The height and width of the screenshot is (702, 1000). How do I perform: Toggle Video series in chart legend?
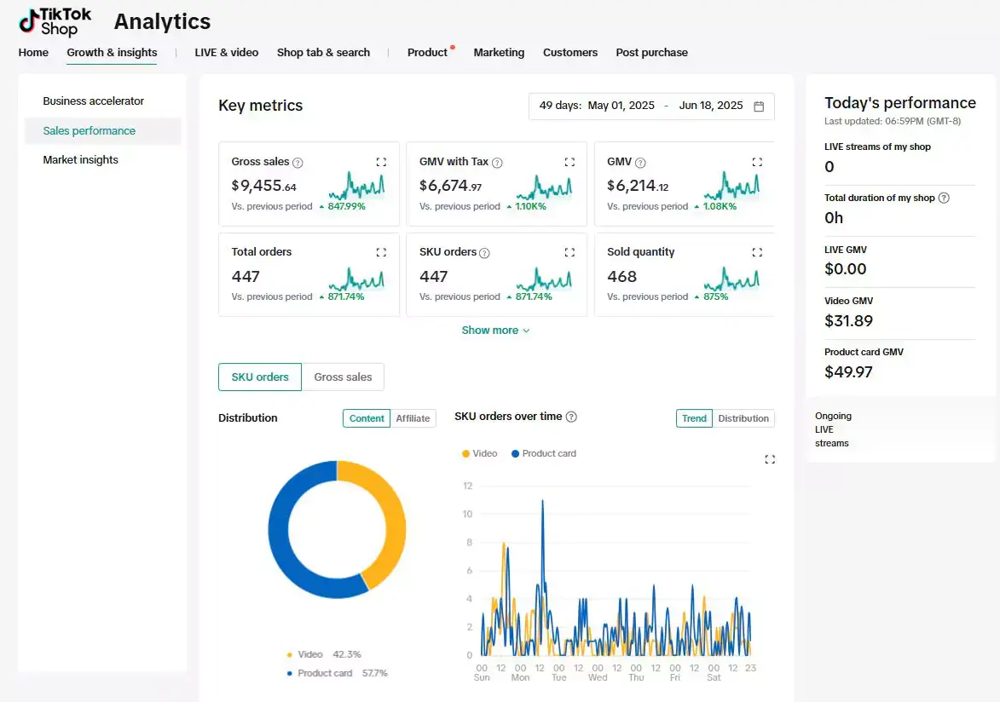[480, 453]
